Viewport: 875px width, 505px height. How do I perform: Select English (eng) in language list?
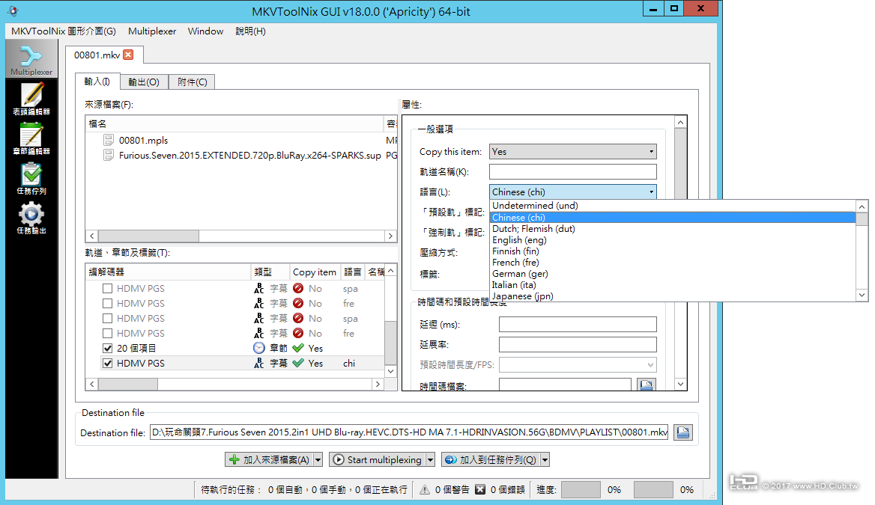point(673,240)
